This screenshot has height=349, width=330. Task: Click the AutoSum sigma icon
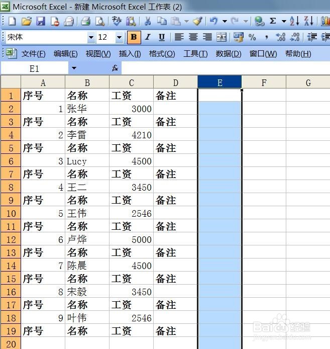273,21
